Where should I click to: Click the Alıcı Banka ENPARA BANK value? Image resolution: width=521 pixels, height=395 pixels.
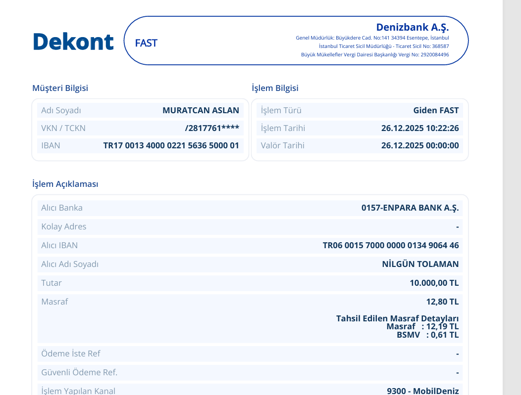point(410,208)
